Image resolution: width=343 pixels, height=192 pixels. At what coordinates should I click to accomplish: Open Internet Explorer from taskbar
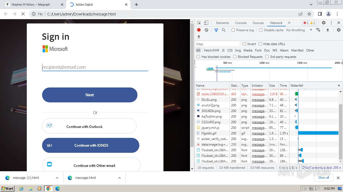coord(21,189)
